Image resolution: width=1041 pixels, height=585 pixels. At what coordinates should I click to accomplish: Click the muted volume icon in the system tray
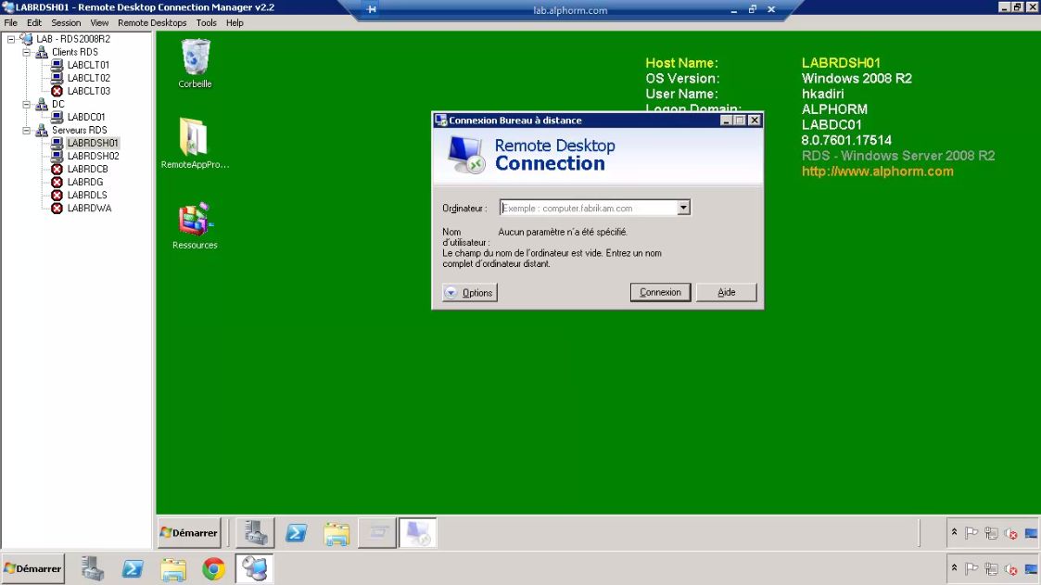coord(1010,569)
